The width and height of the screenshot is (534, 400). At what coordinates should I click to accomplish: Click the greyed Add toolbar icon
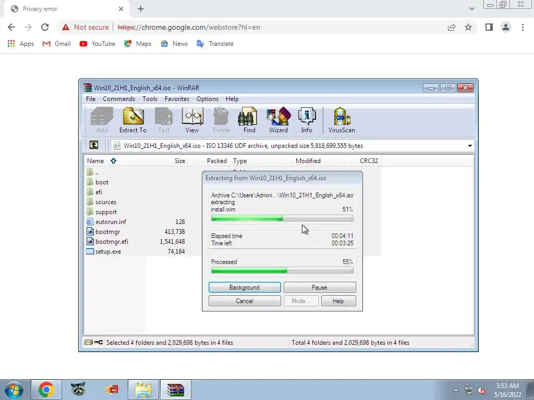tap(102, 120)
